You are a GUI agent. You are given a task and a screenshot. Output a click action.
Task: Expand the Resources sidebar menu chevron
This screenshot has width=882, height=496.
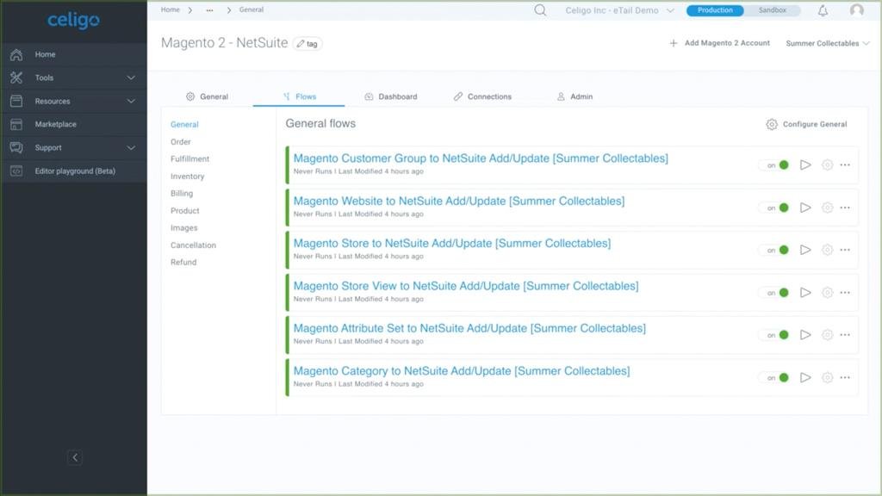[x=131, y=102]
